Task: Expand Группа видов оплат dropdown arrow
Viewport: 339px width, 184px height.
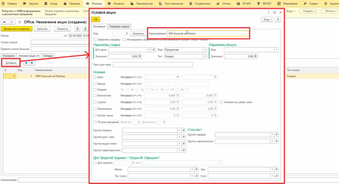Action: 179,143
